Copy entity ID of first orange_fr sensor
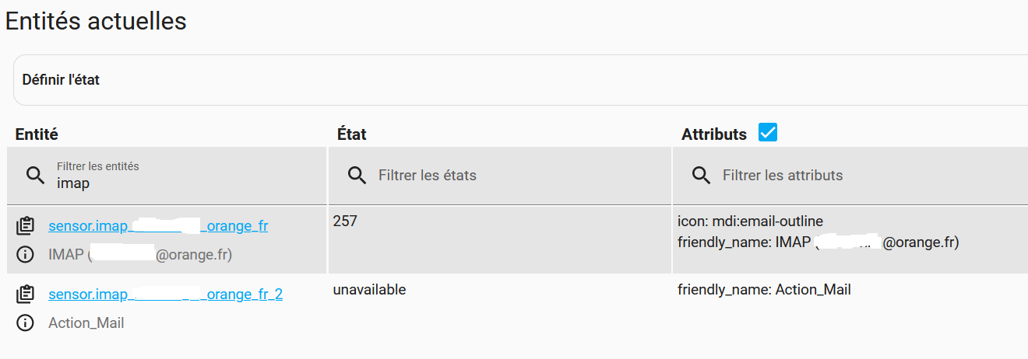The image size is (1028, 359). click(26, 226)
